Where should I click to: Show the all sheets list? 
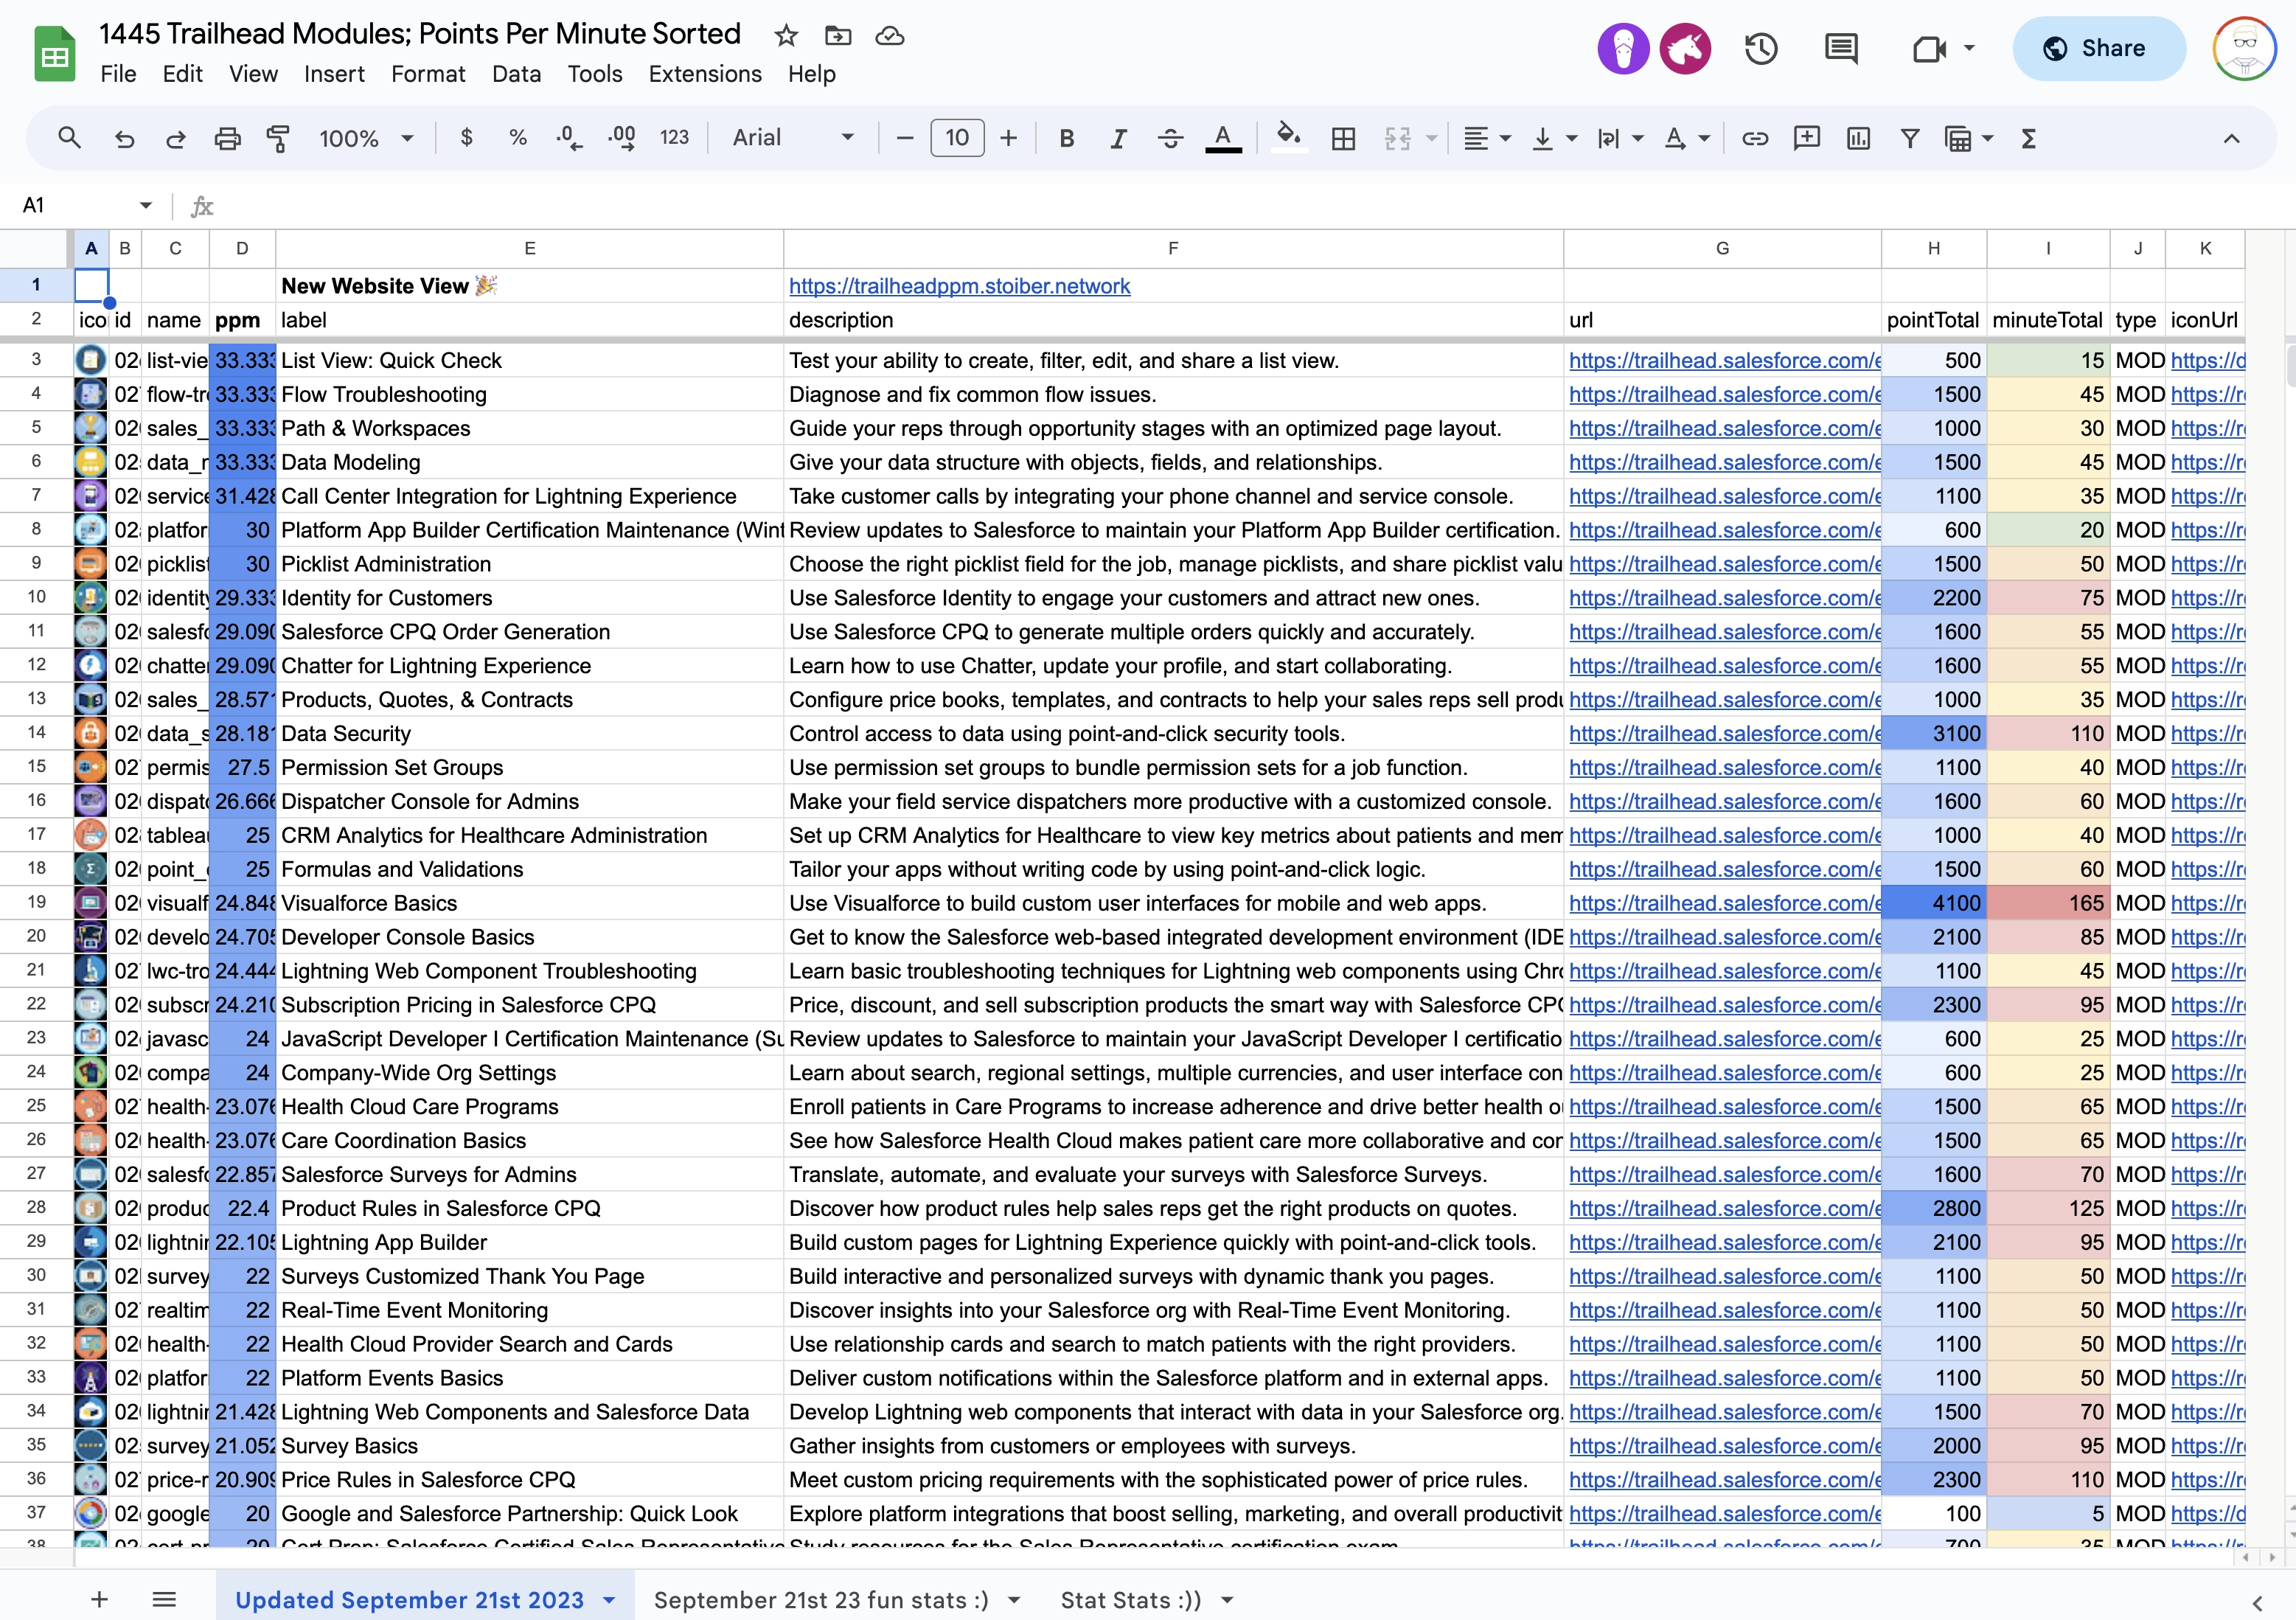(x=164, y=1599)
